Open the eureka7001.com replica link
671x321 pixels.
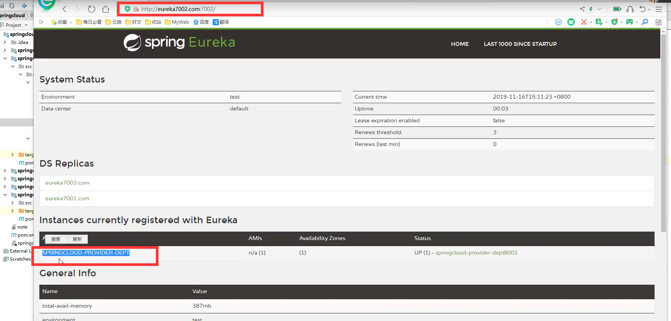(67, 198)
